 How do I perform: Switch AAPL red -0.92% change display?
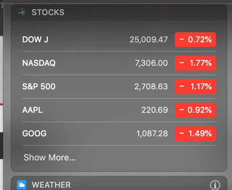[195, 110]
